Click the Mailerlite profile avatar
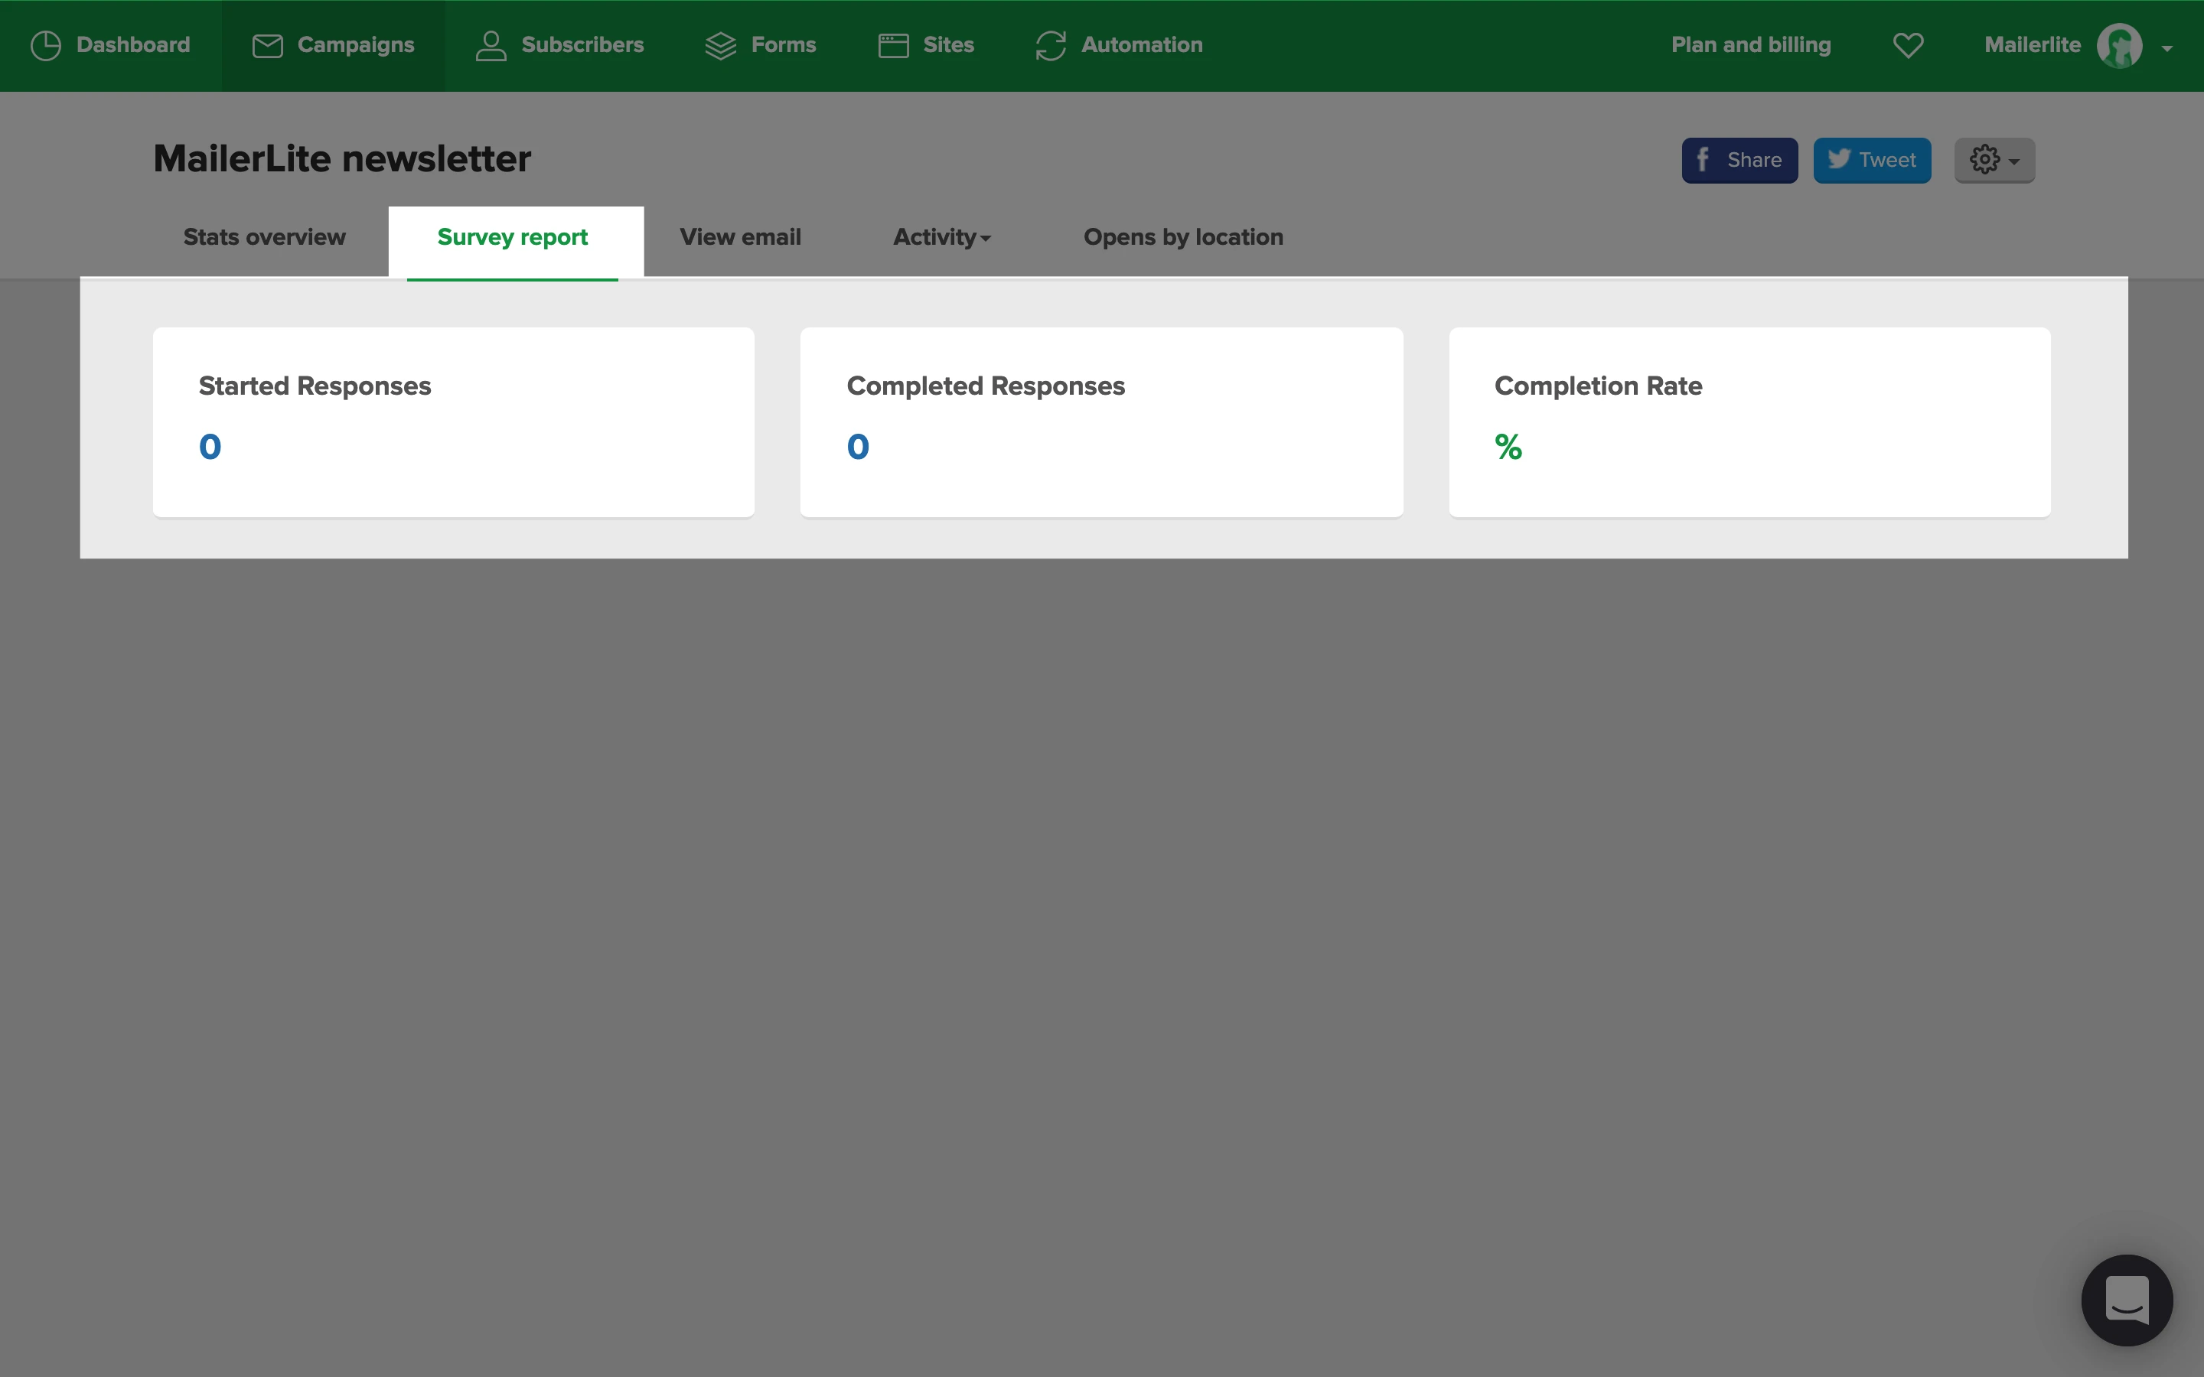This screenshot has width=2204, height=1377. point(2119,46)
